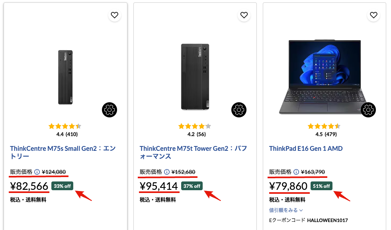Click heart icon on ThinkCentre M75t Tower
The height and width of the screenshot is (230, 391).
(x=244, y=15)
